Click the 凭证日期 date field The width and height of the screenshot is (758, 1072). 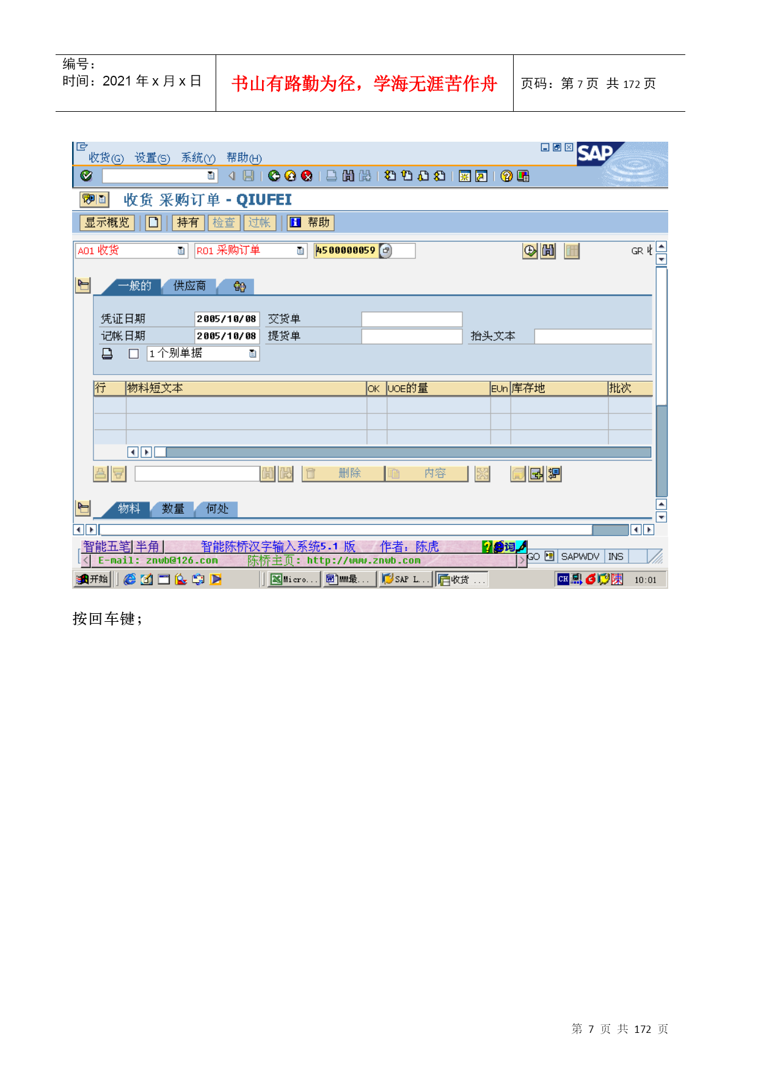point(227,319)
